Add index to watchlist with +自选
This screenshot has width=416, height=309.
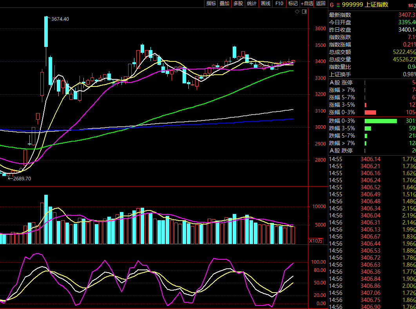point(307,4)
